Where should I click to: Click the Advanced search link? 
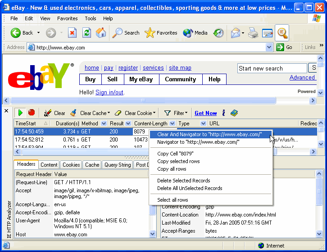click(x=302, y=78)
